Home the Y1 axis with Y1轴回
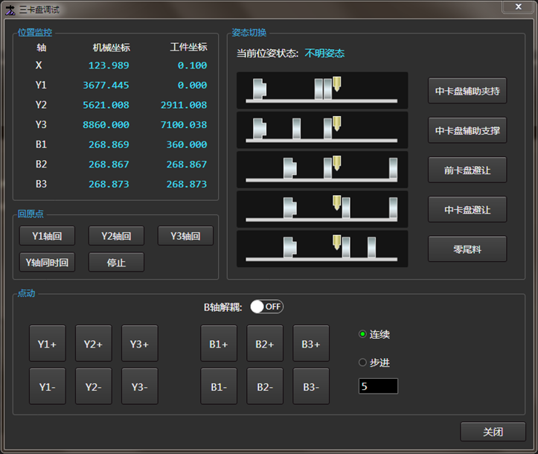This screenshot has width=538, height=454. click(x=47, y=236)
